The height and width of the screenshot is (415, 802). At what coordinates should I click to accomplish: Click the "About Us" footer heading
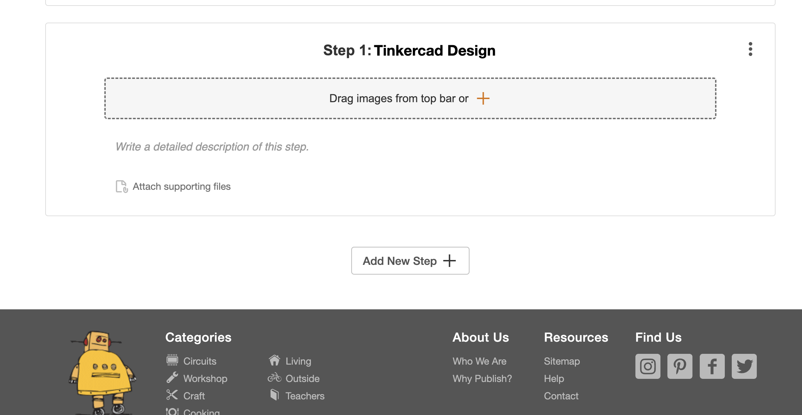pos(481,337)
